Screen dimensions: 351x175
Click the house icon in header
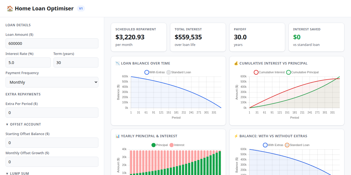(10, 8)
